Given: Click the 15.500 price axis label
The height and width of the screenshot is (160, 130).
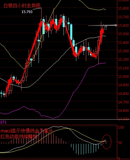Looking at the screenshot, I should (123, 34).
